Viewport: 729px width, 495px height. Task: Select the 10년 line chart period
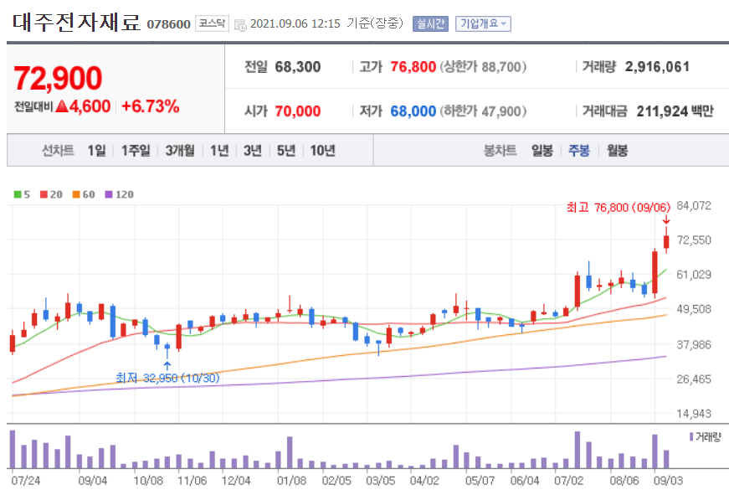323,150
